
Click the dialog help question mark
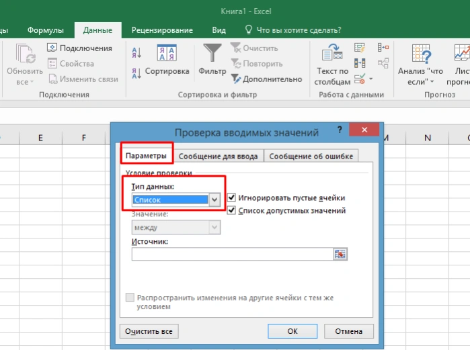(340, 130)
